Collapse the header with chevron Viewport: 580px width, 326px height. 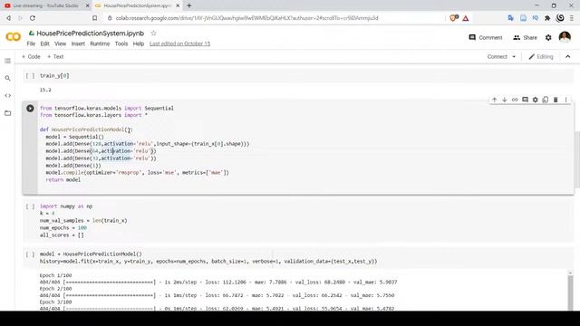(568, 56)
